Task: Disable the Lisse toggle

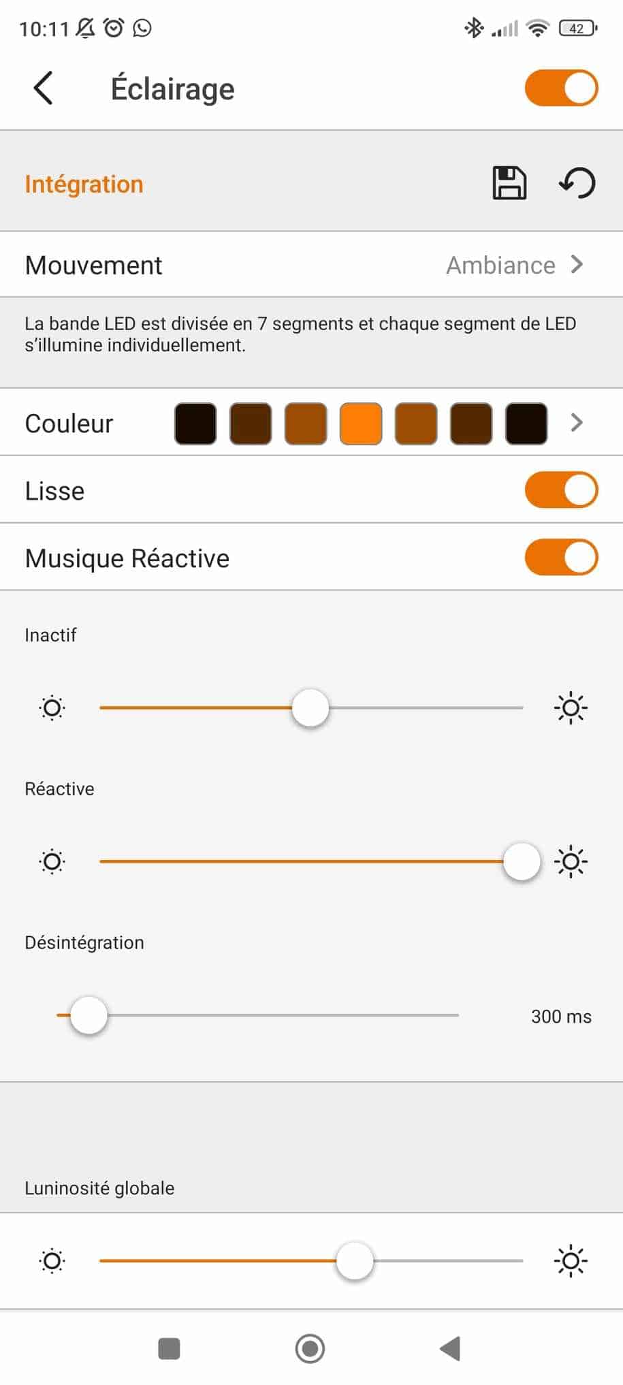Action: click(x=561, y=490)
